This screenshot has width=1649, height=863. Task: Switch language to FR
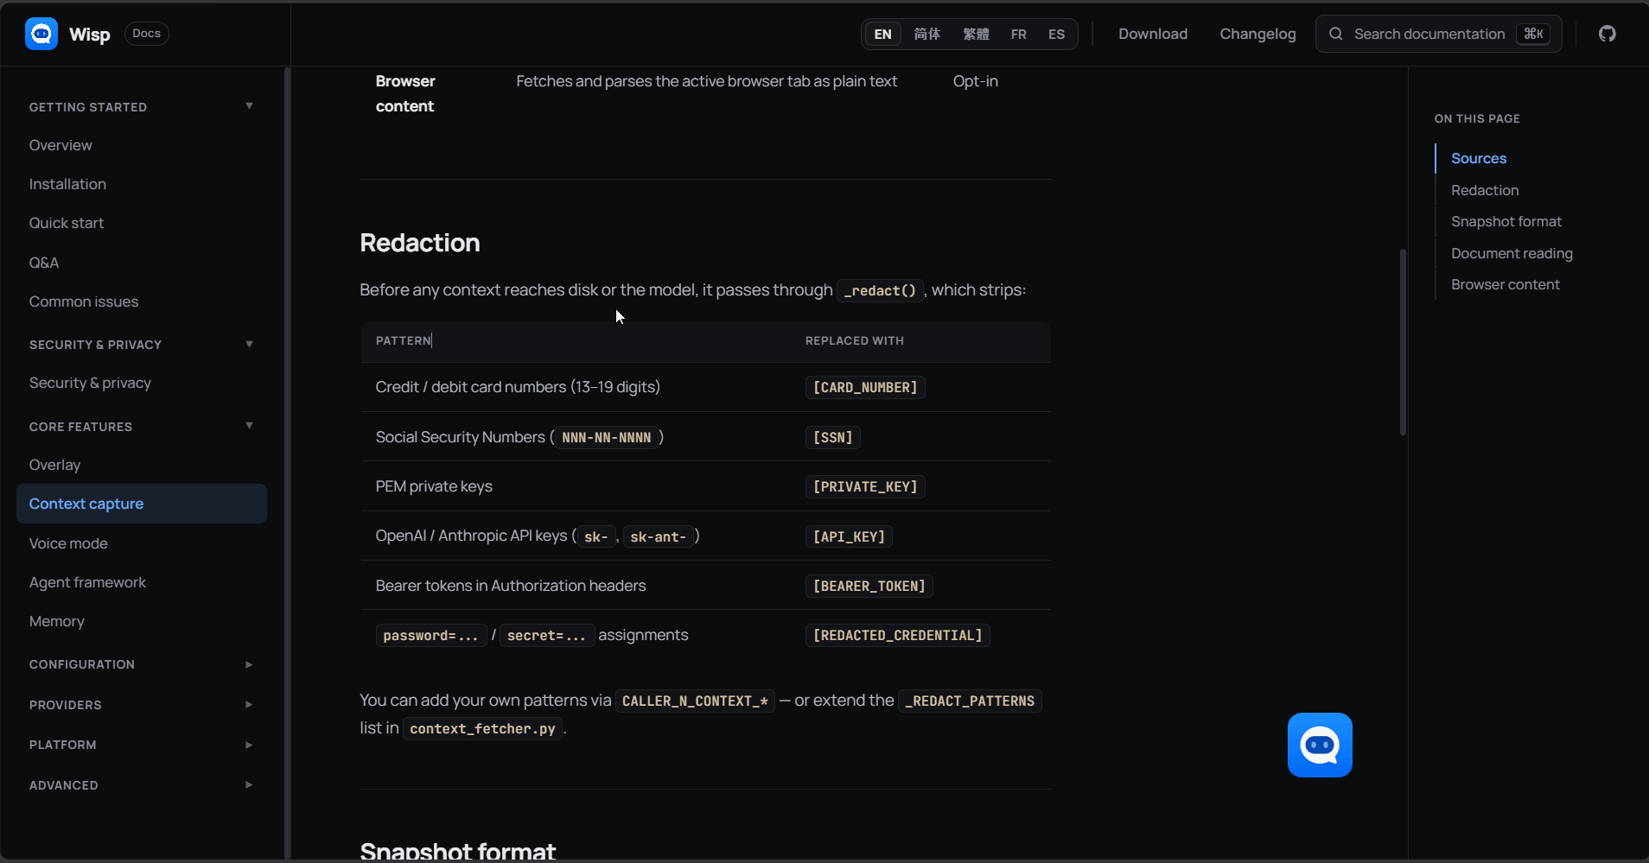(1019, 34)
